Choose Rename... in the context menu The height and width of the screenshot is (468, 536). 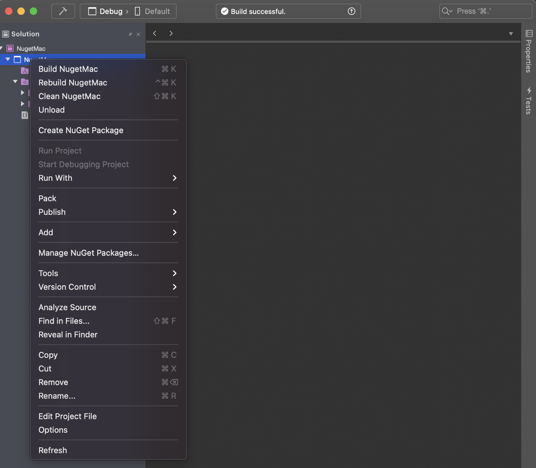click(x=108, y=396)
